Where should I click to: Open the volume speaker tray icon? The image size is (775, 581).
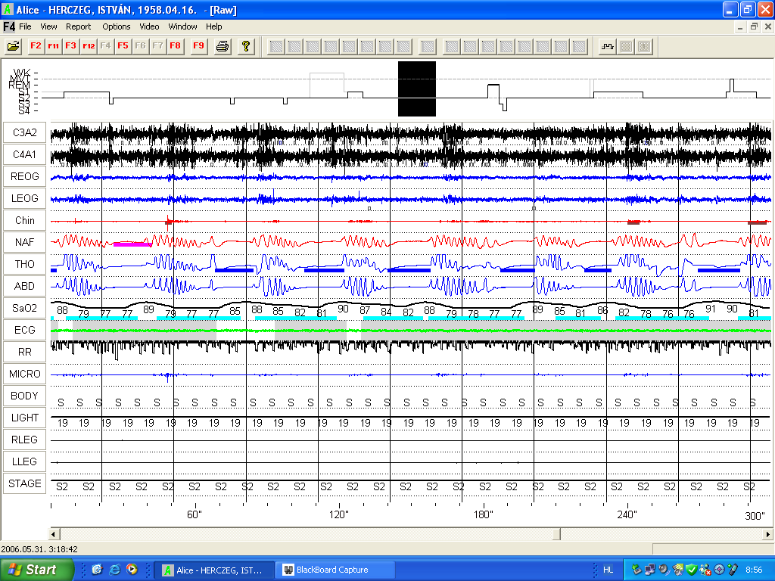click(x=664, y=570)
